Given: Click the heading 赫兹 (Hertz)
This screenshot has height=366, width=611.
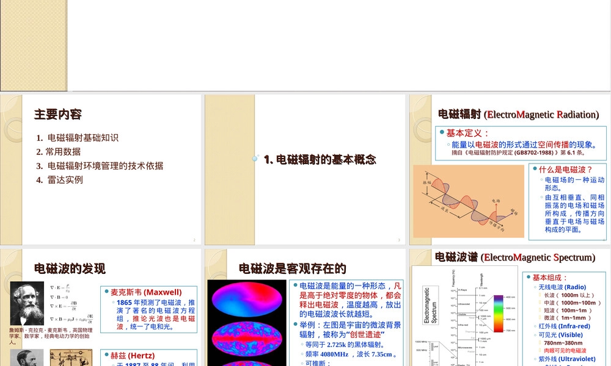Looking at the screenshot, I should pyautogui.click(x=133, y=356).
